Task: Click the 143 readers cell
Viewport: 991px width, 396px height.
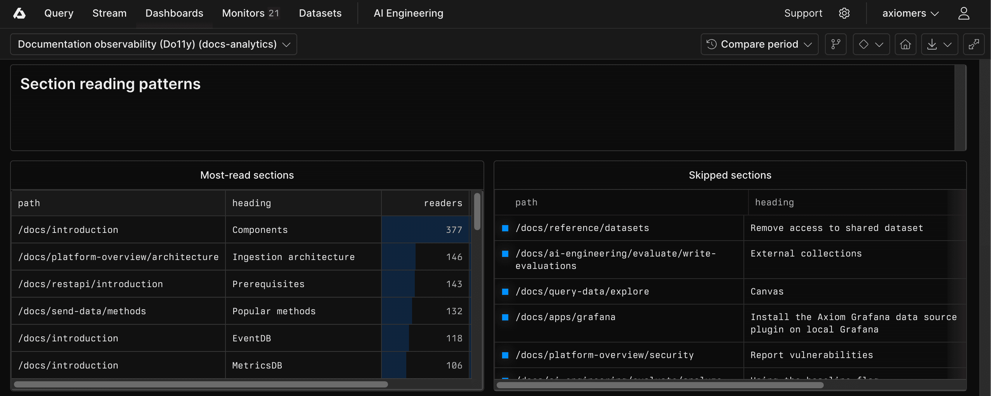Action: [426, 284]
